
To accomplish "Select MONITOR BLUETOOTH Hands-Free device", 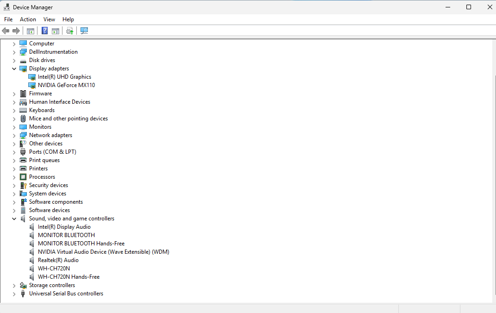I will [x=81, y=244].
